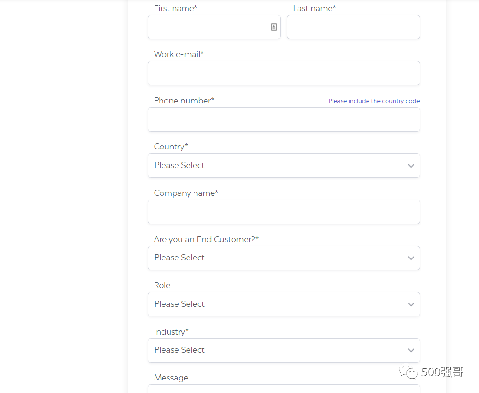
Task: Open the "Are you an End Customer?" dropdown
Action: 284,258
